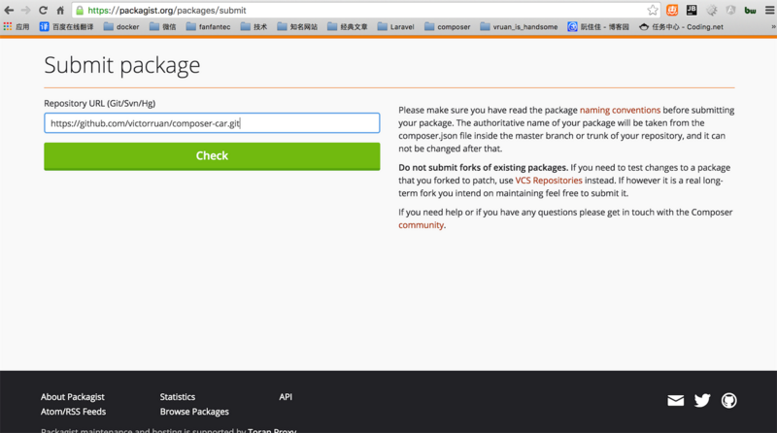
Task: Open the VCS Repositories link
Action: [x=549, y=181]
